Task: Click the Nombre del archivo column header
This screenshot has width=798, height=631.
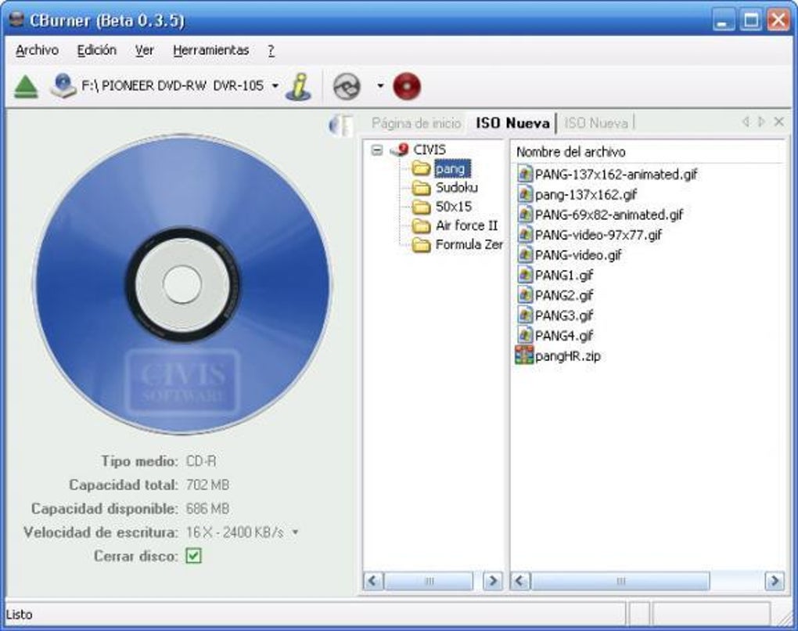Action: tap(570, 152)
